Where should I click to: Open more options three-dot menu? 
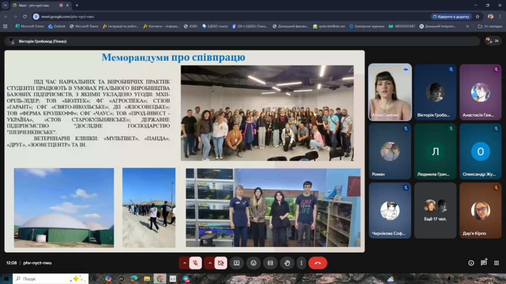coord(301,263)
